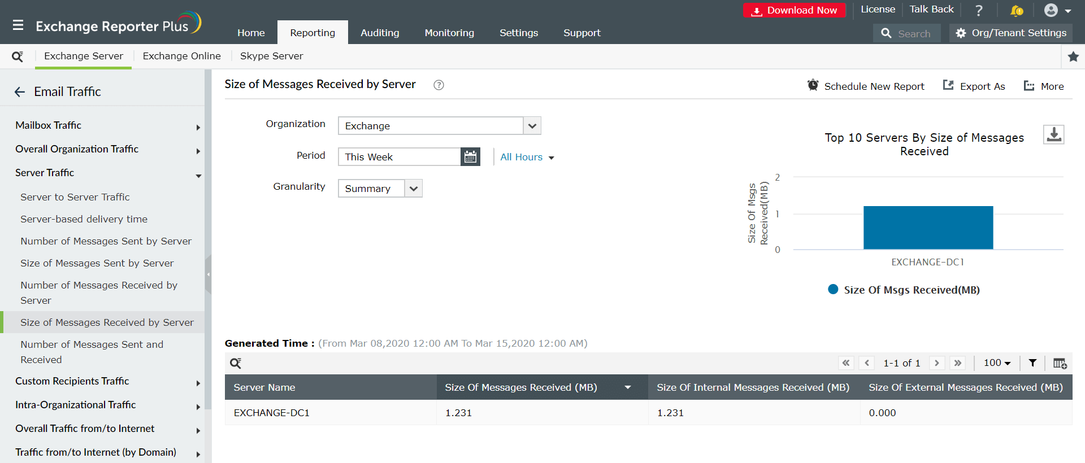Select Exchange Server sub-tab
The height and width of the screenshot is (463, 1085).
[84, 56]
